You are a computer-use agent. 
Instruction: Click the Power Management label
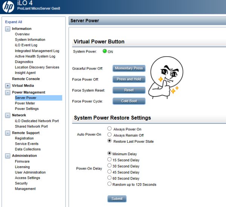click(x=29, y=93)
